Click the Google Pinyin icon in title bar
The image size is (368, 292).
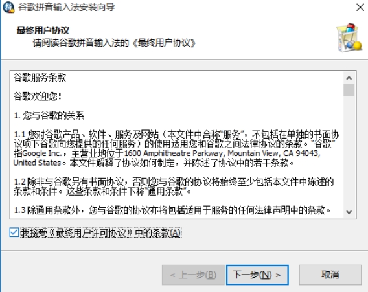click(8, 7)
